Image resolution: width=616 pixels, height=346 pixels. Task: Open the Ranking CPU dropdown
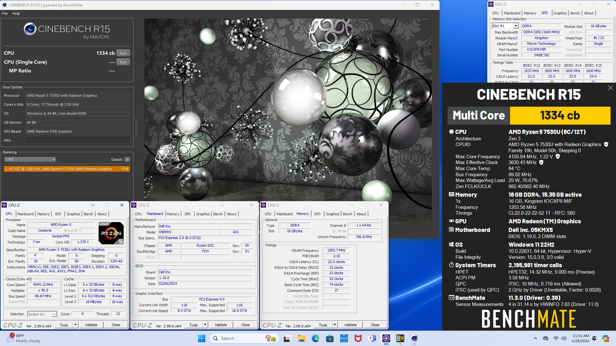[x=30, y=160]
